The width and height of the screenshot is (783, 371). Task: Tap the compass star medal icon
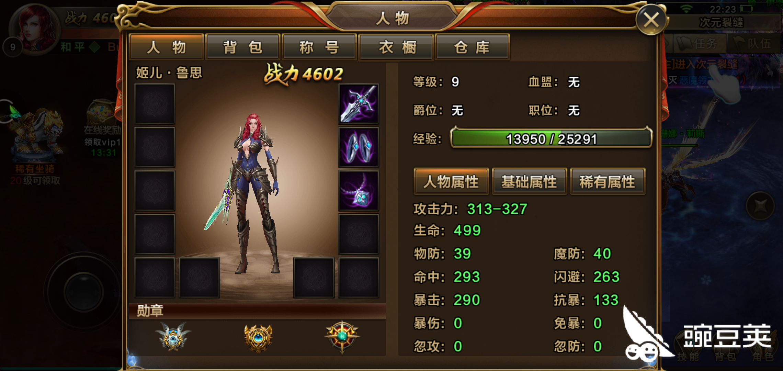[342, 337]
